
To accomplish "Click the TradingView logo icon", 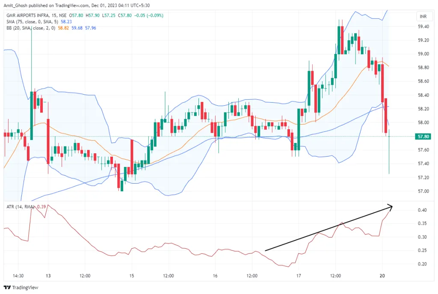I will coord(7,287).
